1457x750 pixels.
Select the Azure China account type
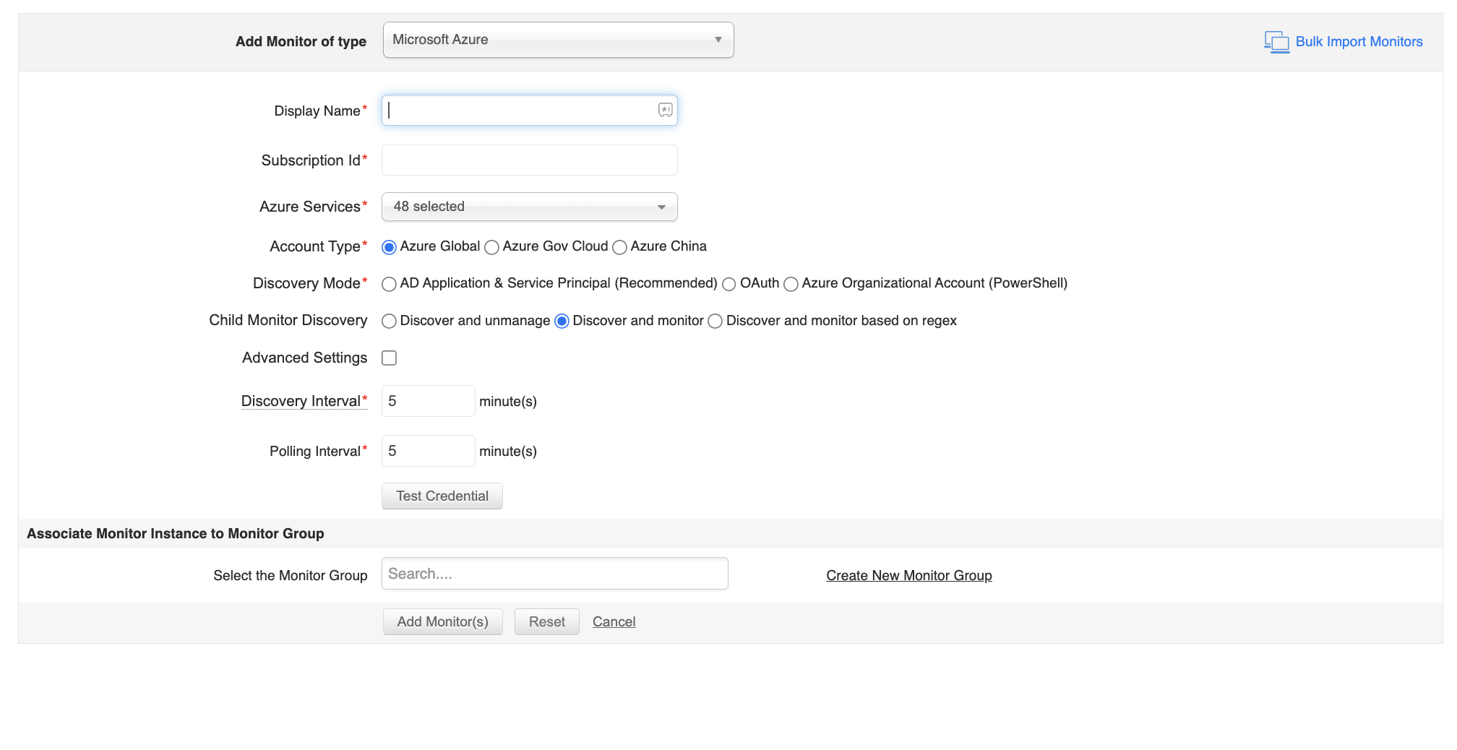[x=619, y=247]
